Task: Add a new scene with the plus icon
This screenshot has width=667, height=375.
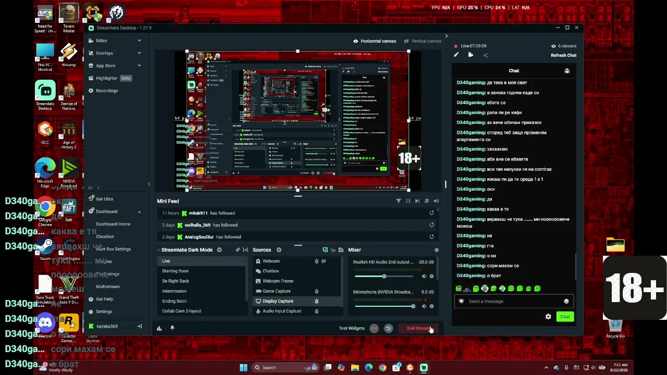Action: [x=219, y=250]
